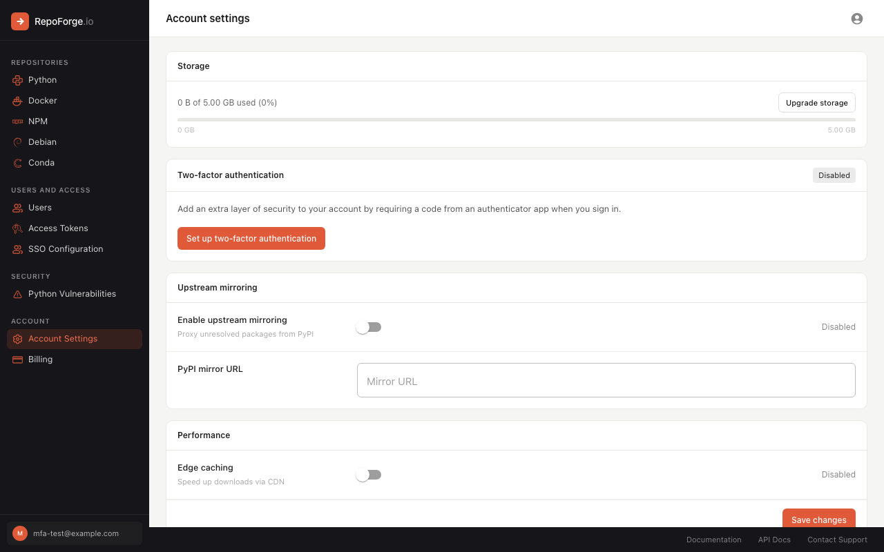Click inside the PyPI mirror URL field
Screen dimensions: 884x552
pos(606,379)
